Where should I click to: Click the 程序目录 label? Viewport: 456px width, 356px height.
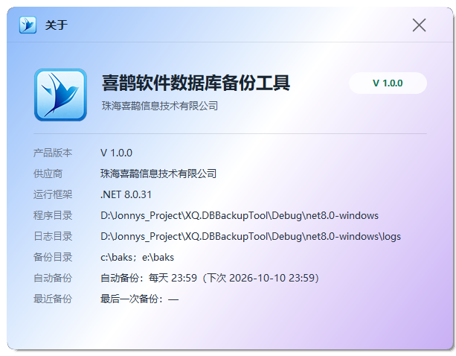pyautogui.click(x=53, y=215)
